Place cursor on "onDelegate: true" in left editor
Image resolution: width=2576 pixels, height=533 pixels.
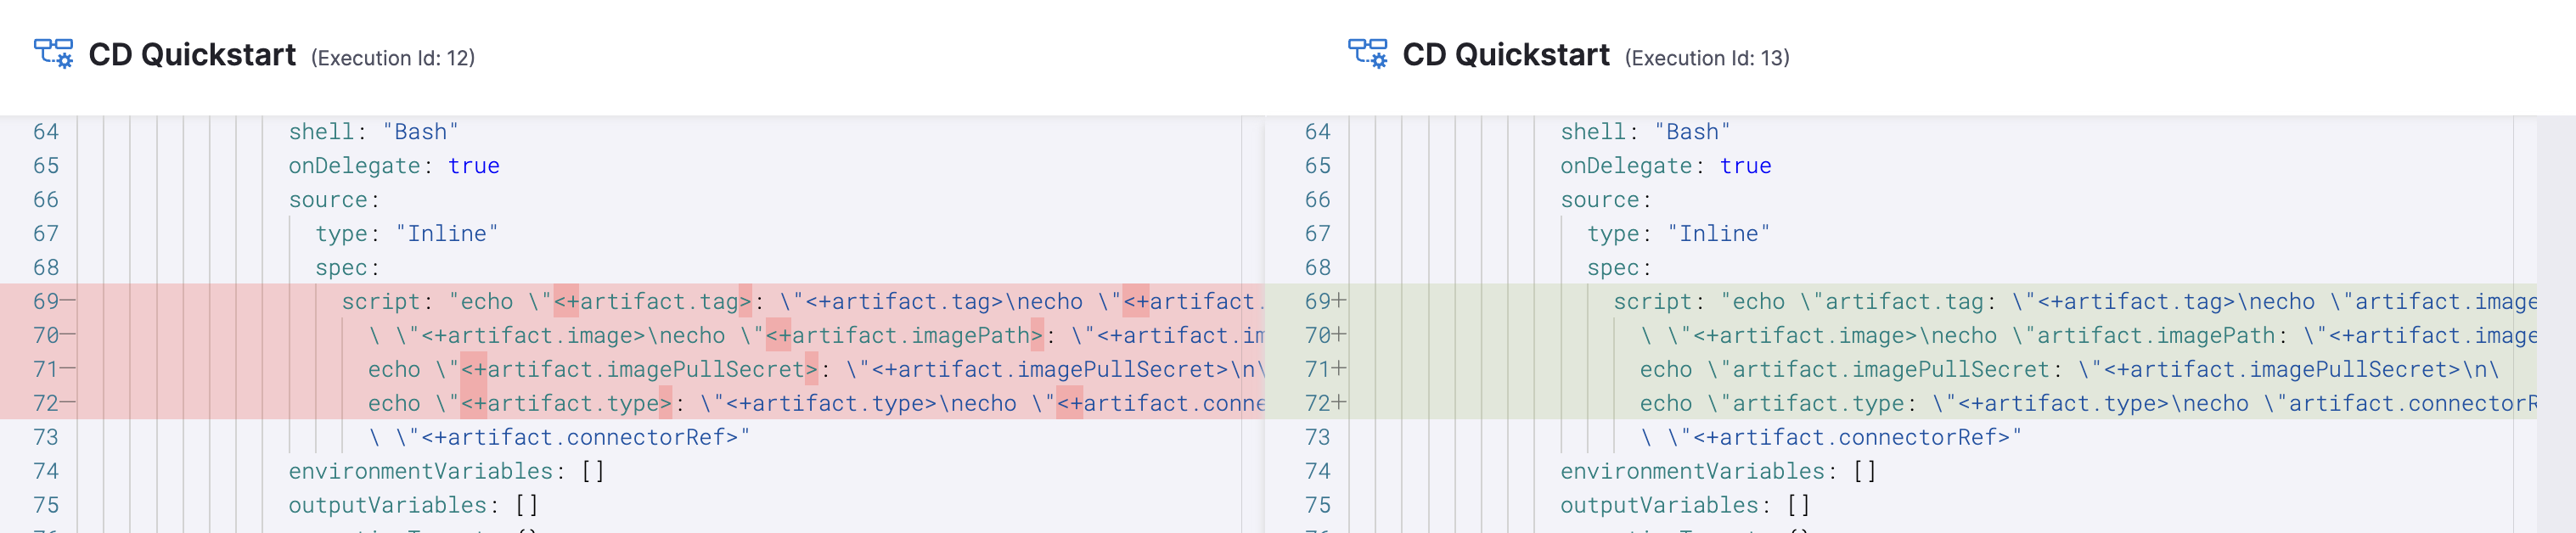coord(394,166)
